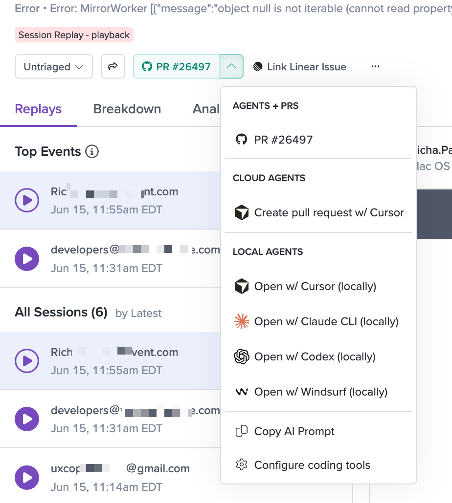
Task: Click the OpenAI Codex knot icon
Action: point(242,356)
